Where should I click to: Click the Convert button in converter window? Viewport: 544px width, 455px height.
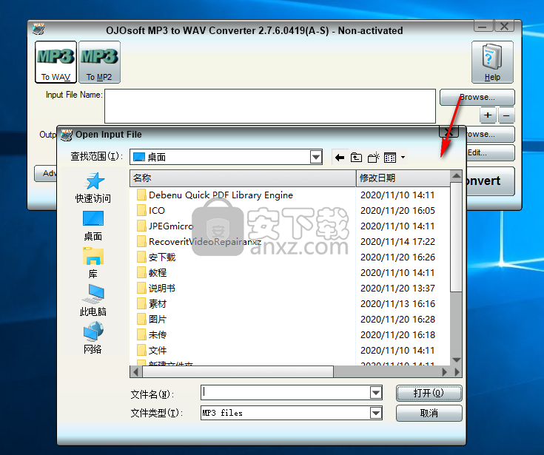click(x=490, y=181)
